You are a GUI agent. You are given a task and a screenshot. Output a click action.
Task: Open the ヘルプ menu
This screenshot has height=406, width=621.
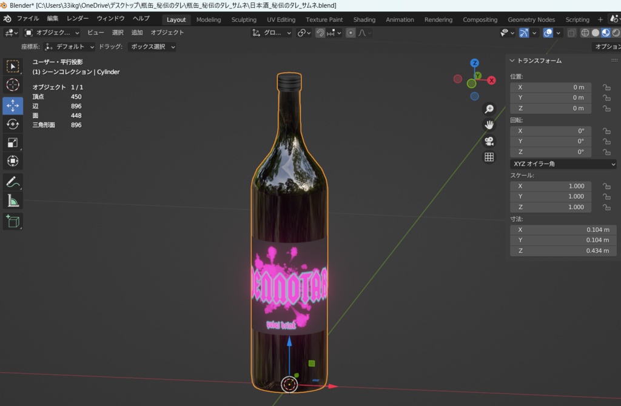141,19
